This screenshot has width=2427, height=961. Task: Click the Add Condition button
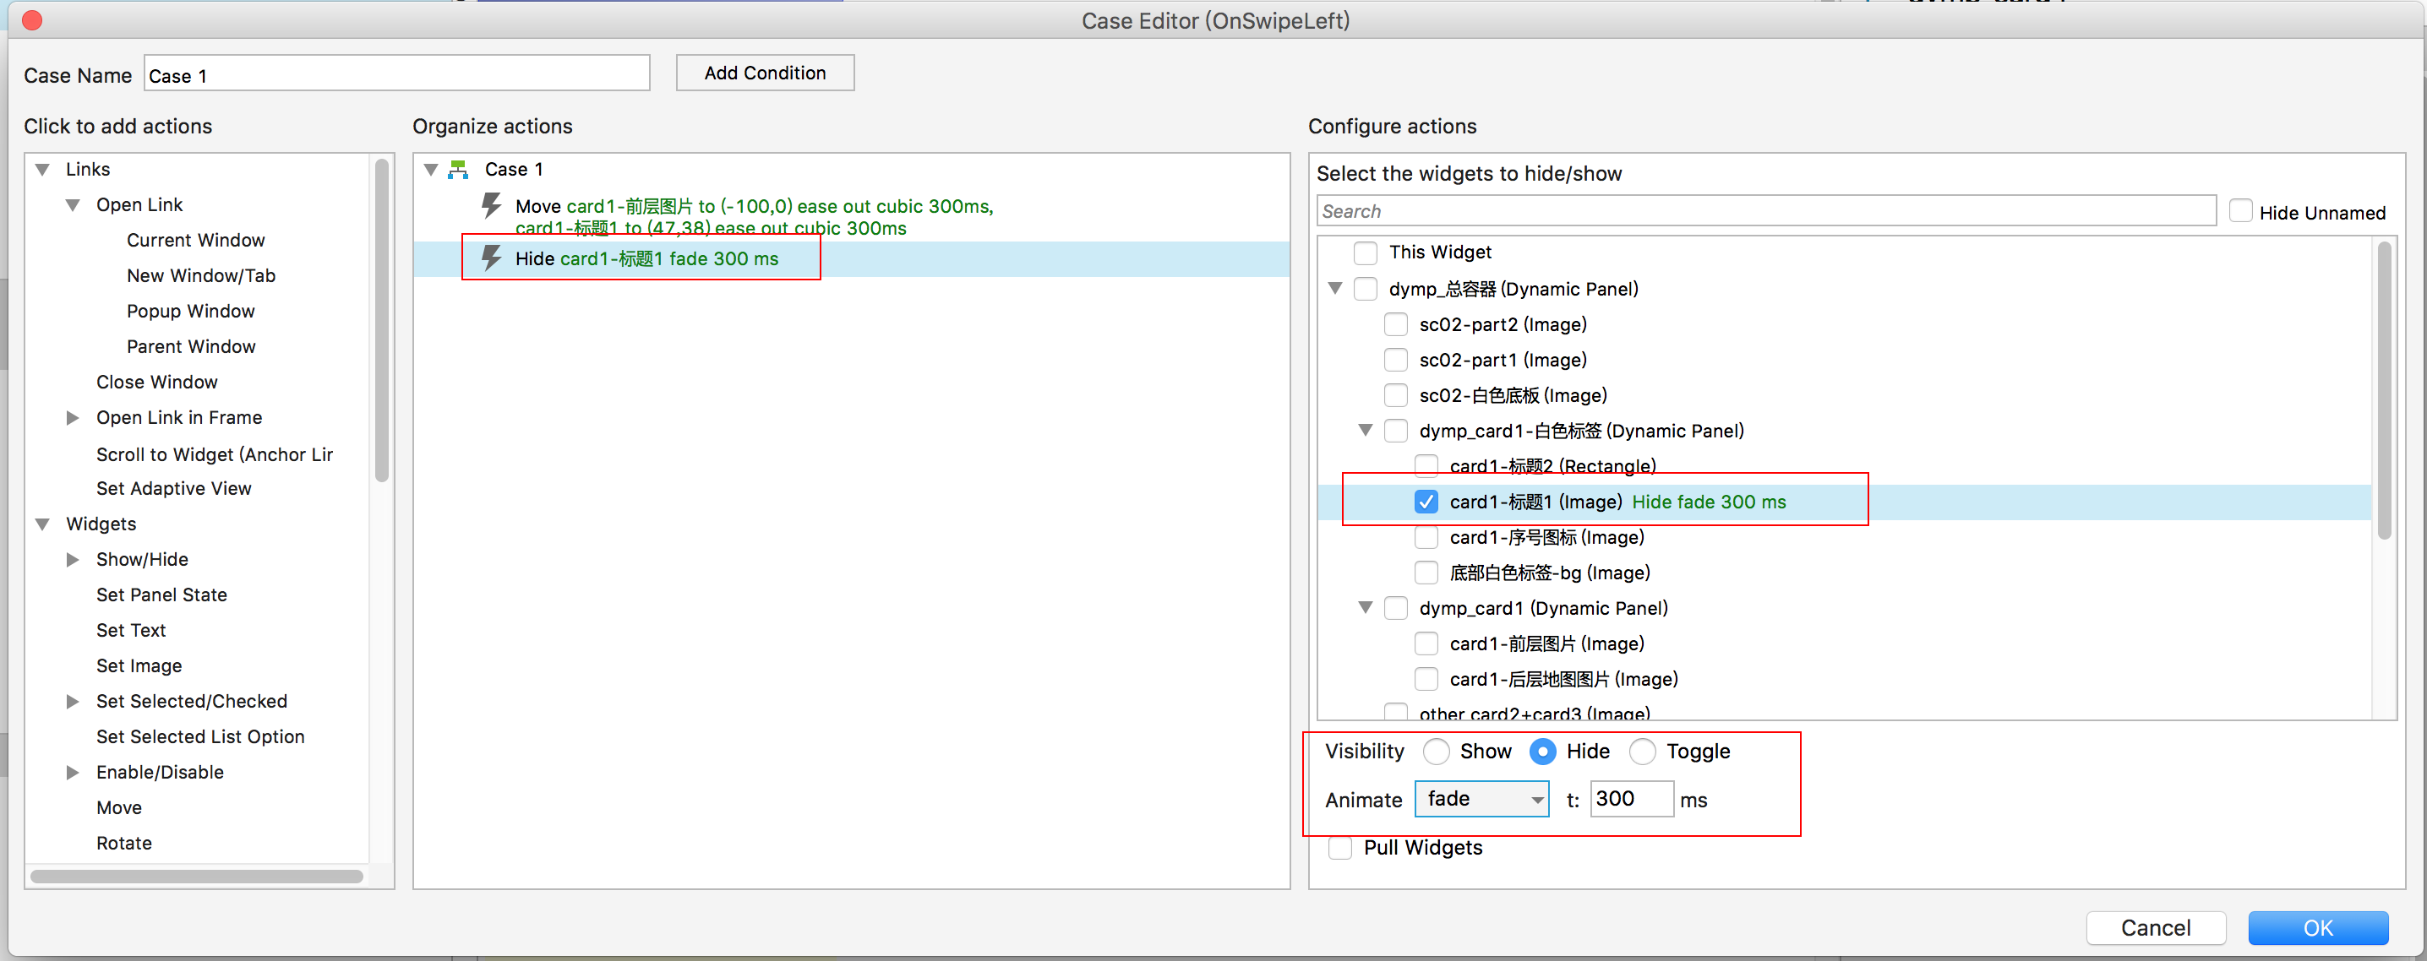coord(764,73)
